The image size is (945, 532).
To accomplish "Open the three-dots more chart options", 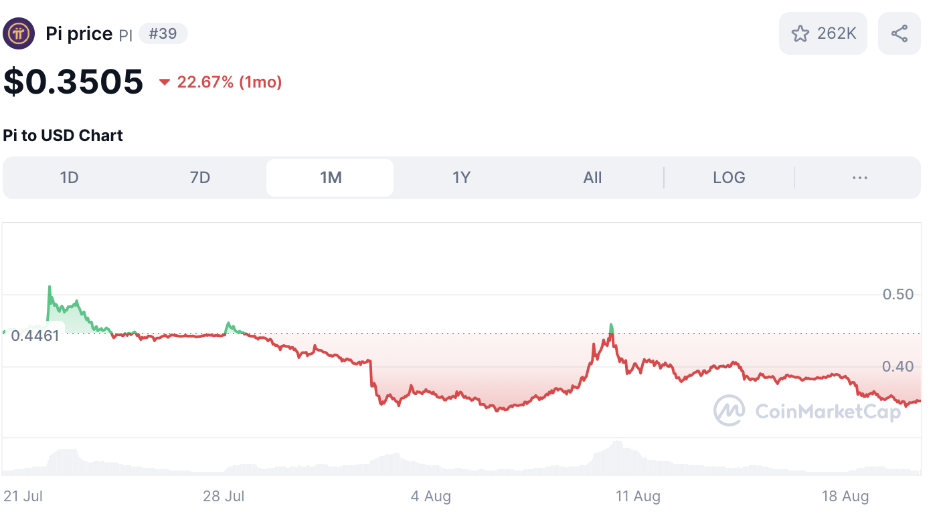I will (859, 178).
